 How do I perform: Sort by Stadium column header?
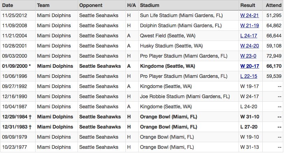click(x=150, y=5)
